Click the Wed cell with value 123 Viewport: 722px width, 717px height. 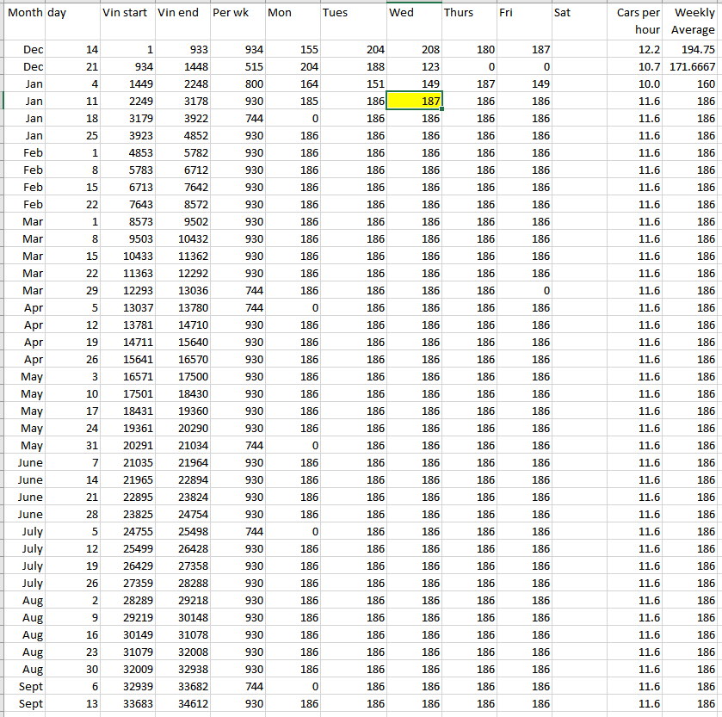(x=413, y=67)
